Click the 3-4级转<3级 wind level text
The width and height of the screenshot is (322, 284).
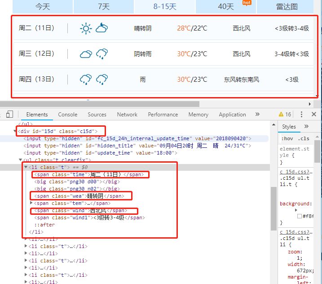[292, 54]
